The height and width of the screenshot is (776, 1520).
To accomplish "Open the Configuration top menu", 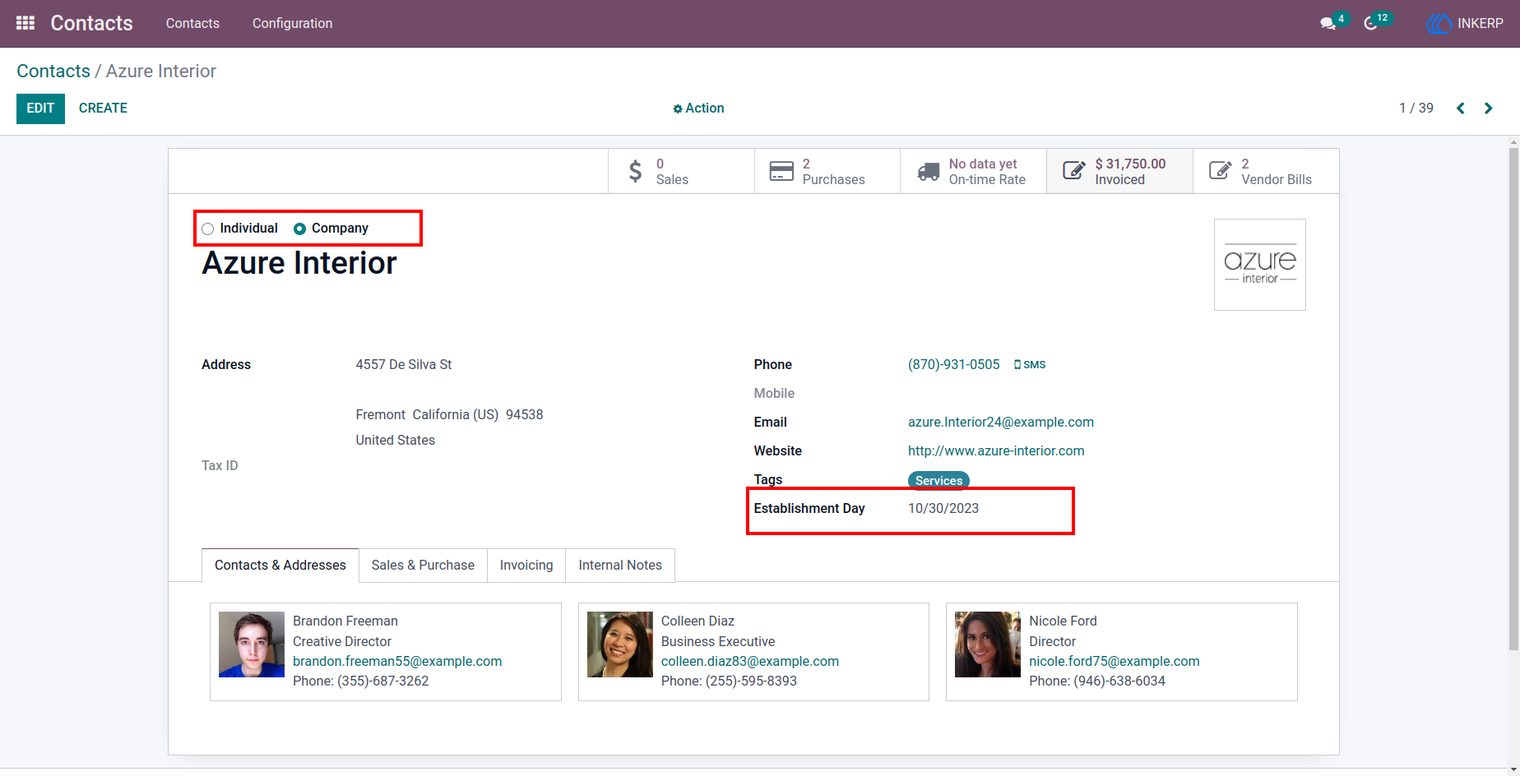I will pos(292,23).
